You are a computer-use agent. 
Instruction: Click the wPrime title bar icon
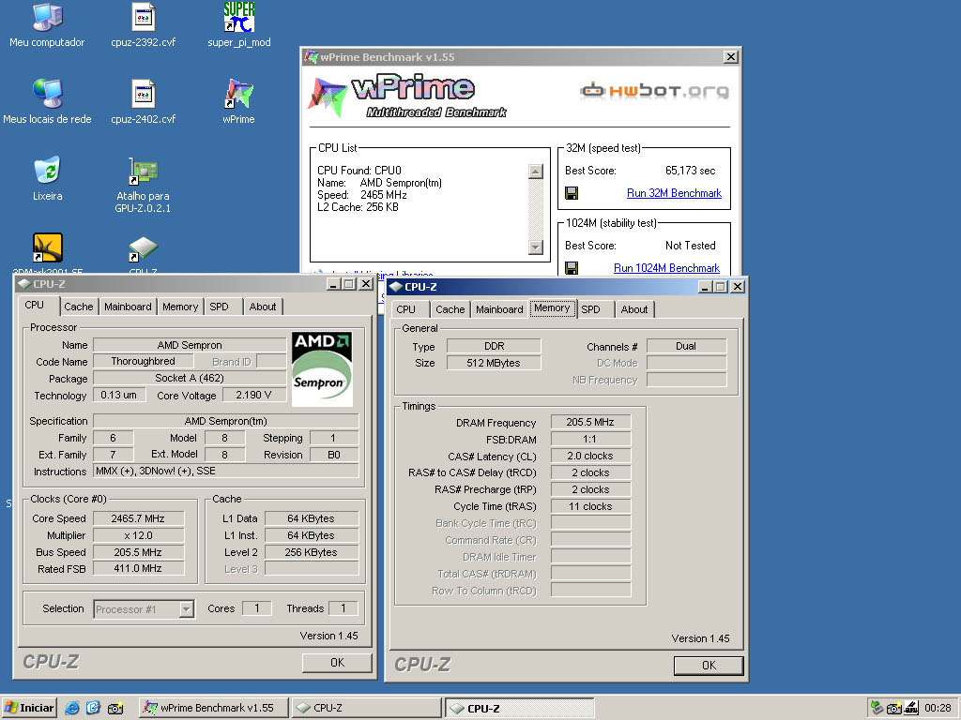tap(312, 57)
